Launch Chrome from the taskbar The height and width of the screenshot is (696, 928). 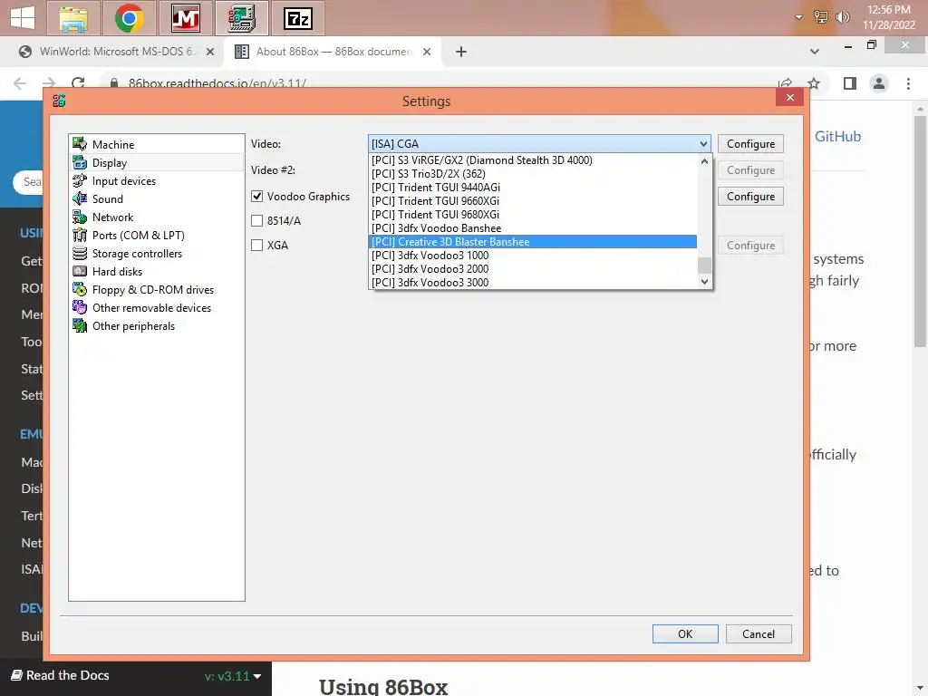pos(129,18)
